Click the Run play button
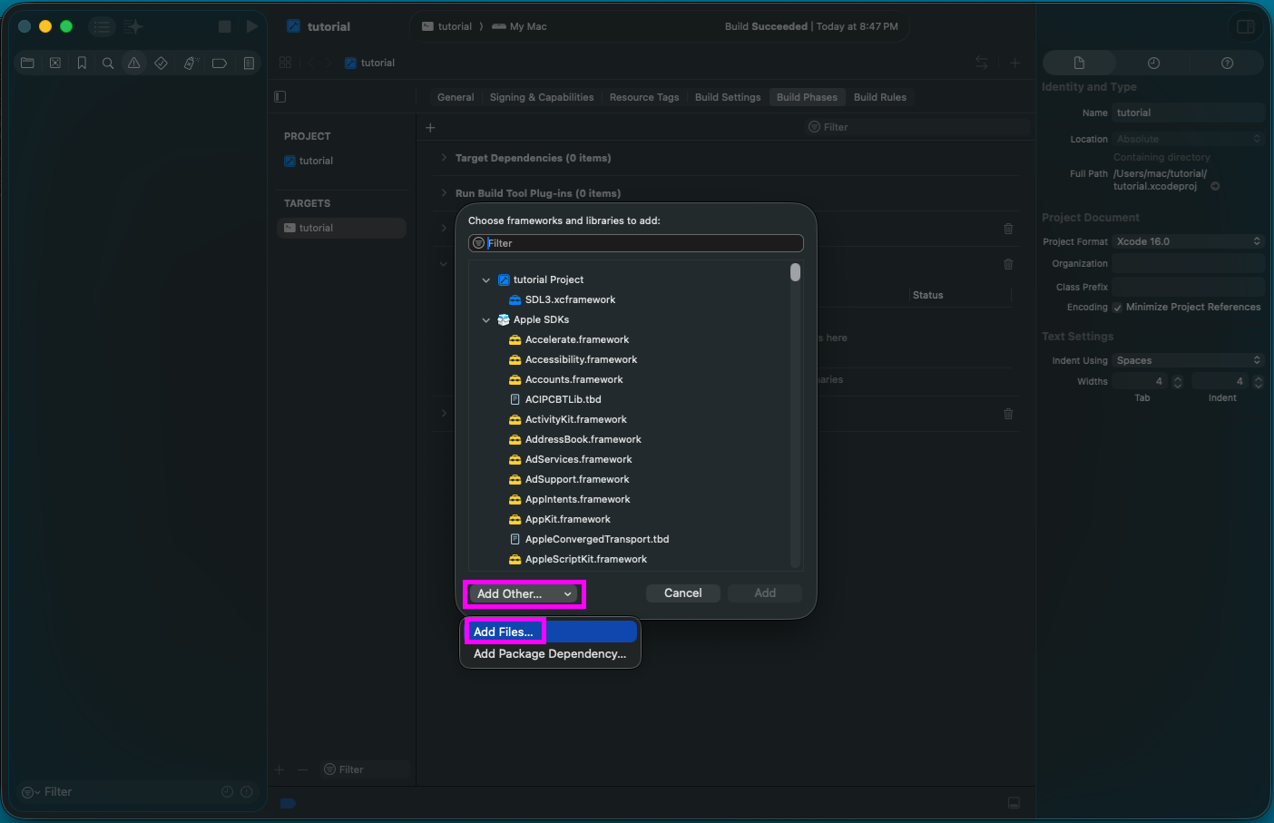This screenshot has width=1274, height=823. tap(252, 26)
